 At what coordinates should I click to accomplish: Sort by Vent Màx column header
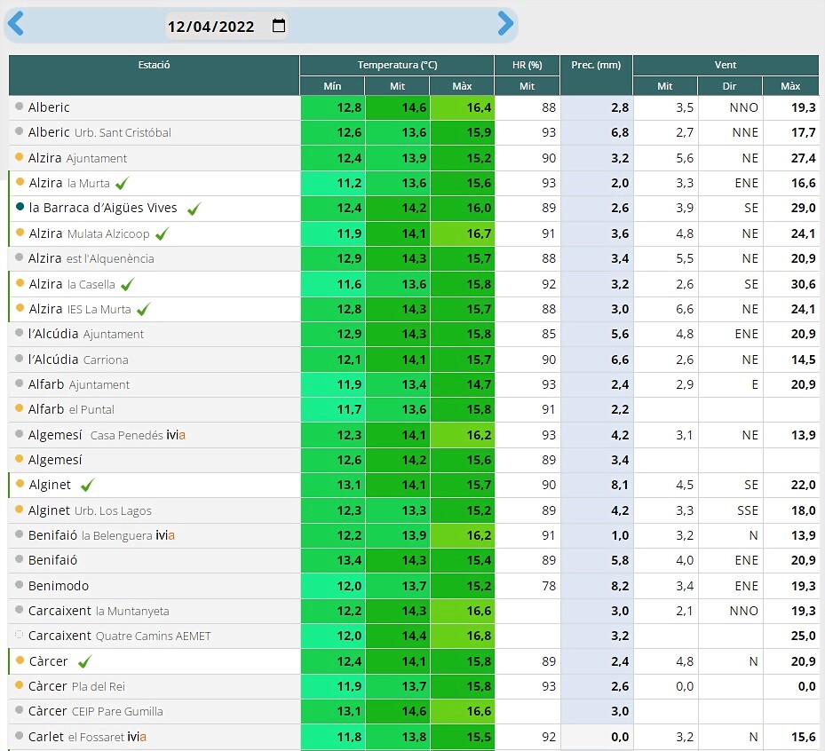(790, 86)
